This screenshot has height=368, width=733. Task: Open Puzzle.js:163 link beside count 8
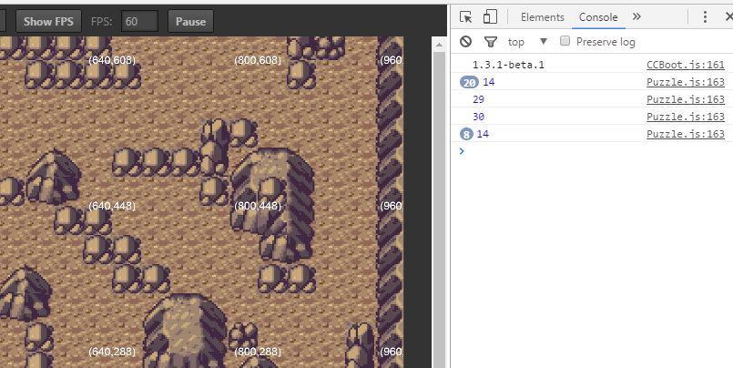tap(686, 134)
